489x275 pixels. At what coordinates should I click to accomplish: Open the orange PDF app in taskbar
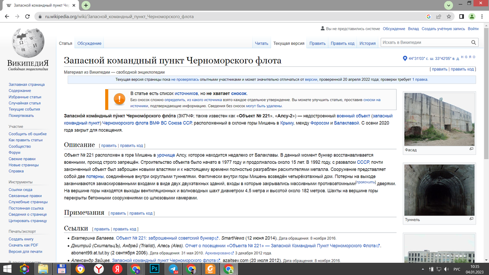pyautogui.click(x=210, y=269)
